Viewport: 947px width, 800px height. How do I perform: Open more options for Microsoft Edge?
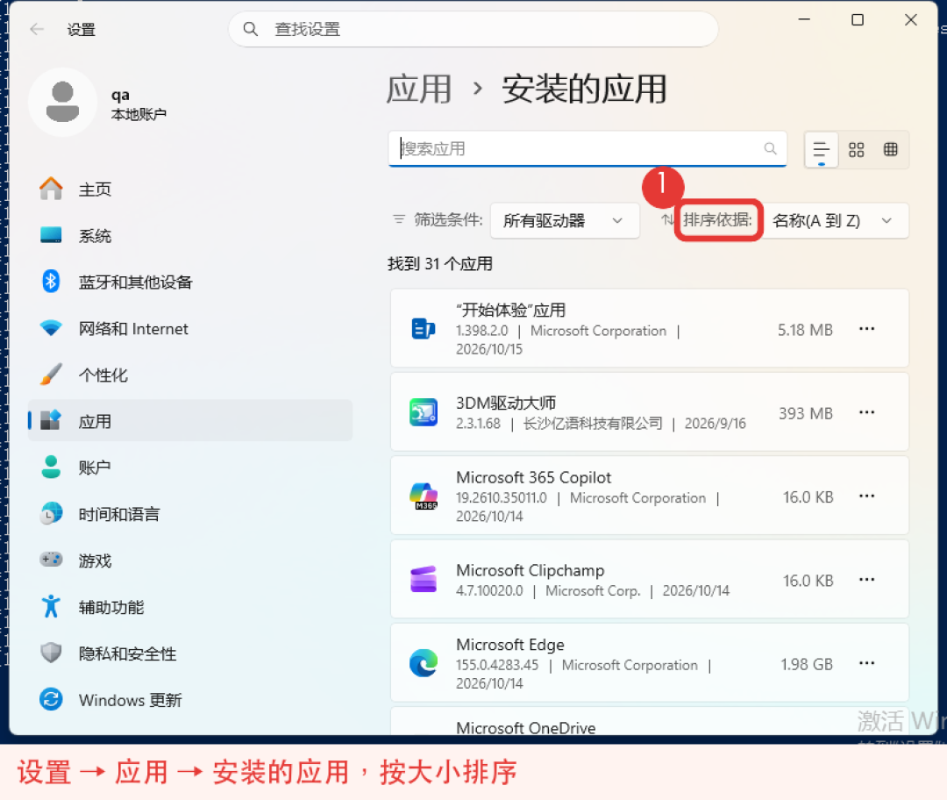866,663
